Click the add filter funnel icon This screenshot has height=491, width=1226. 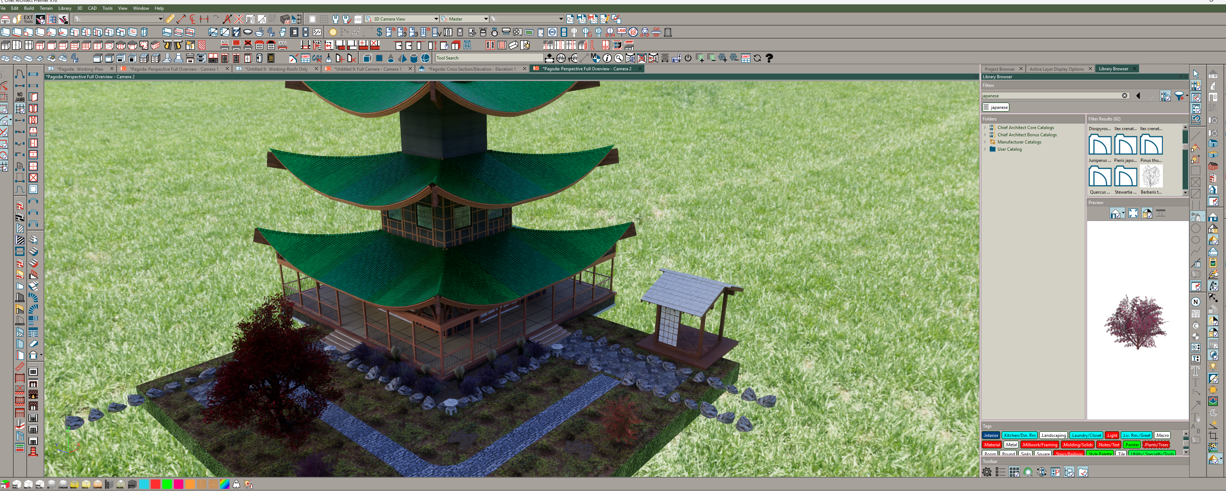pos(1179,96)
